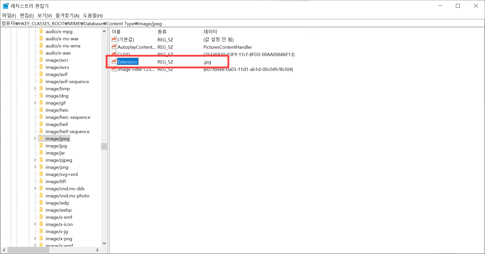Click the .jpg data value
This screenshot has height=254, width=485.
click(207, 62)
